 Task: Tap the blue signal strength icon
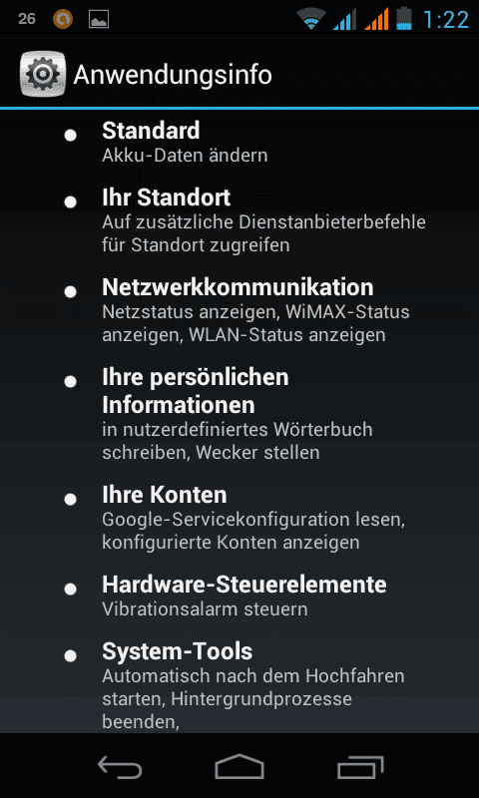coord(344,19)
